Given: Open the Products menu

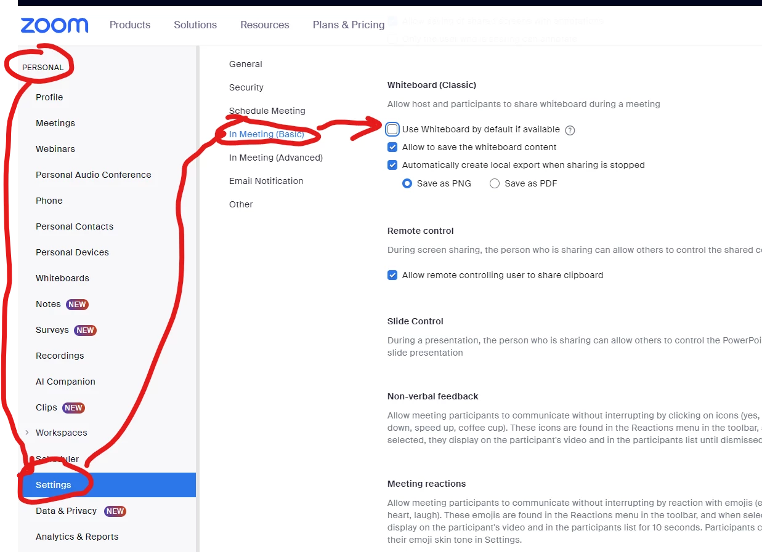Looking at the screenshot, I should click(130, 25).
